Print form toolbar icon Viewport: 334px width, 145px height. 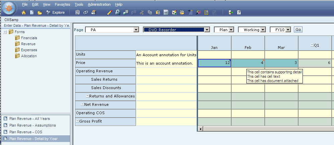click(x=93, y=13)
